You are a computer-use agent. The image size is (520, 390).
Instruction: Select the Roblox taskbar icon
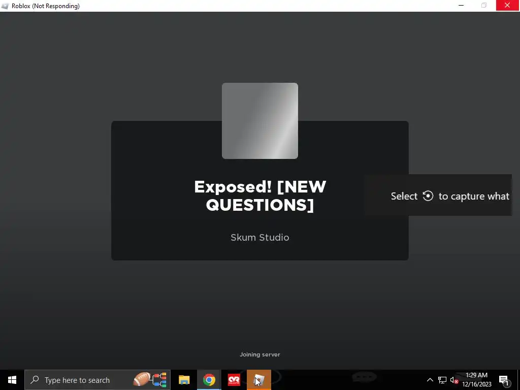click(259, 380)
